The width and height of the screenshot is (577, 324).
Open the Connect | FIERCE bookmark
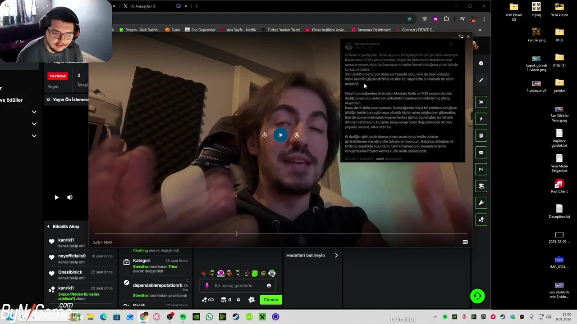415,30
